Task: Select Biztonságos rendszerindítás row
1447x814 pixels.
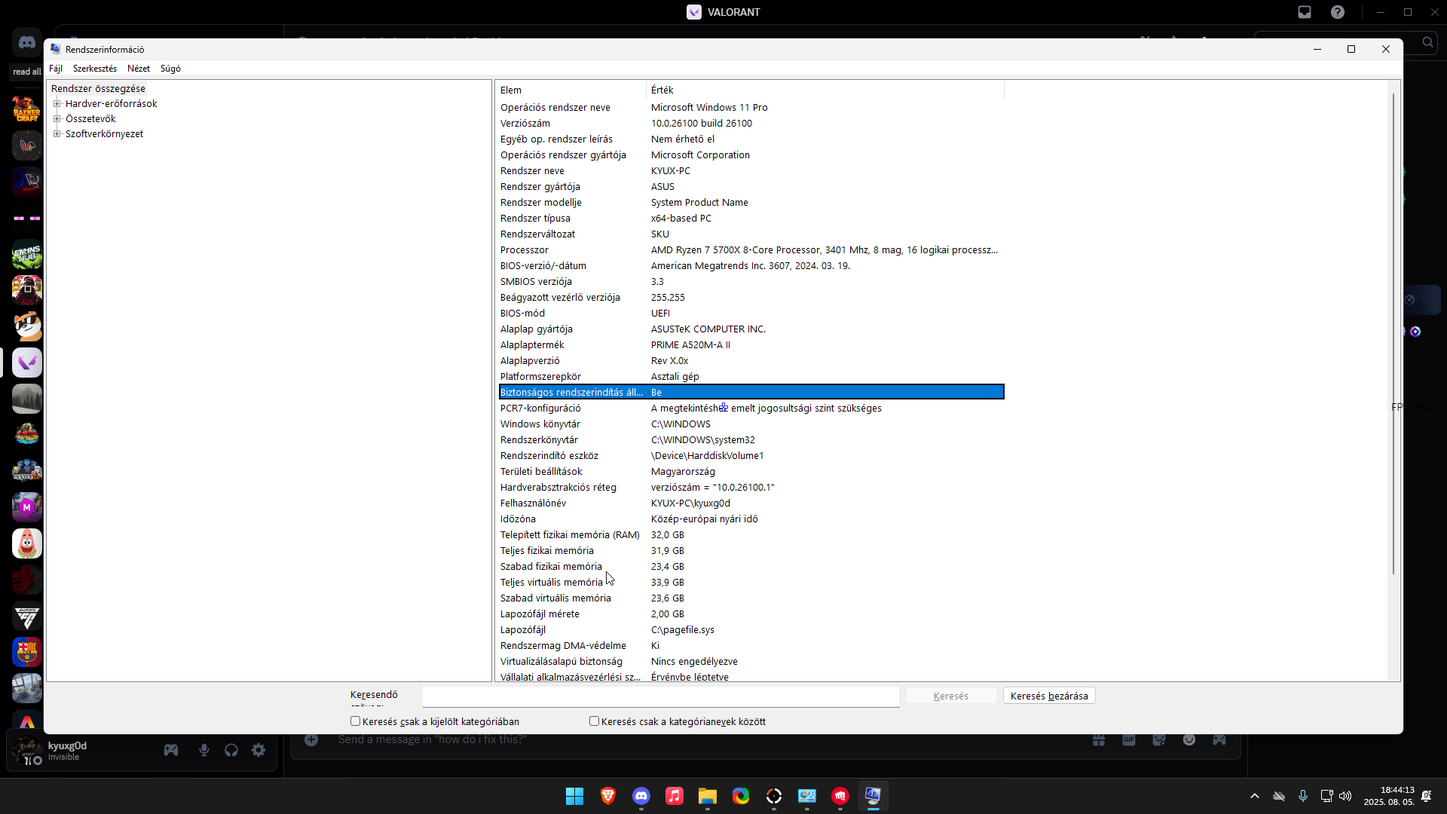Action: tap(751, 392)
